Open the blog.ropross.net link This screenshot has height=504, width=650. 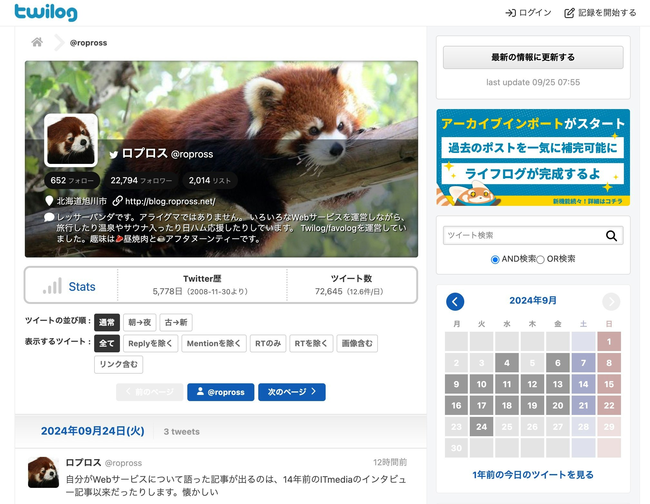coord(170,201)
